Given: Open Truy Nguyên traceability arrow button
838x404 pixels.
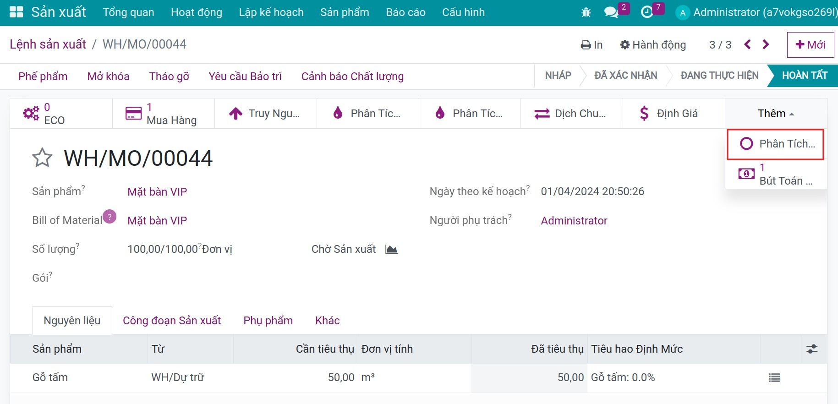Looking at the screenshot, I should [266, 114].
